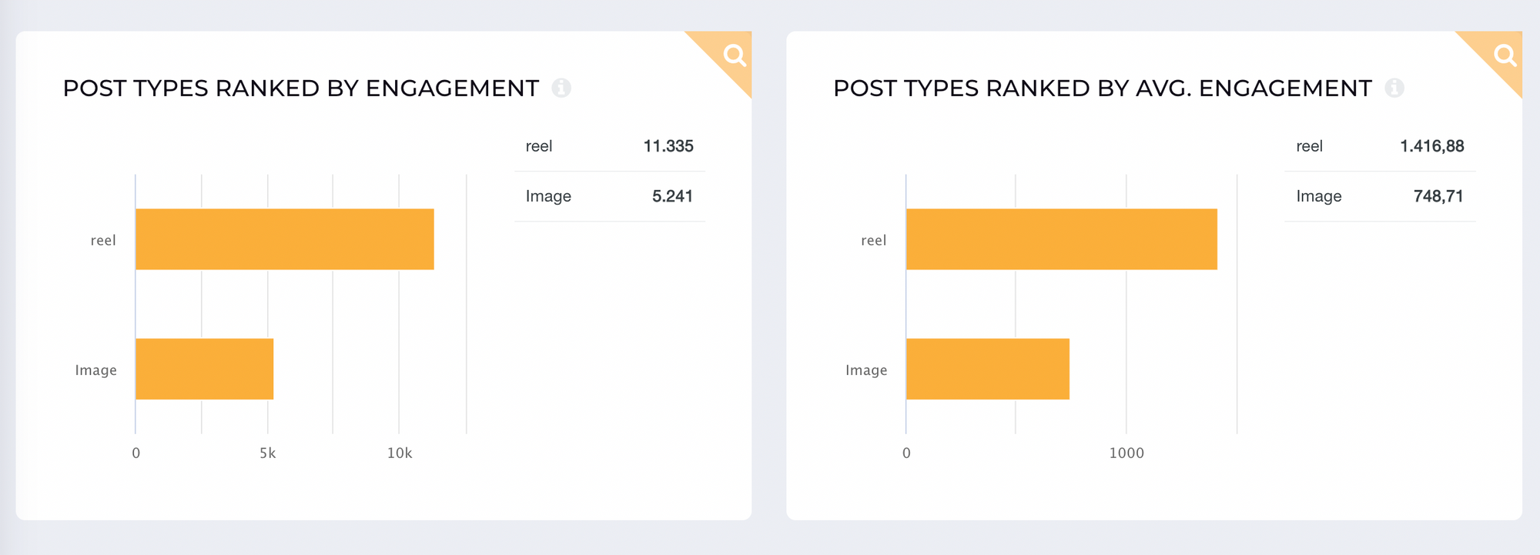Select the Image bar in Engagement chart
The image size is (1540, 555).
click(x=205, y=369)
